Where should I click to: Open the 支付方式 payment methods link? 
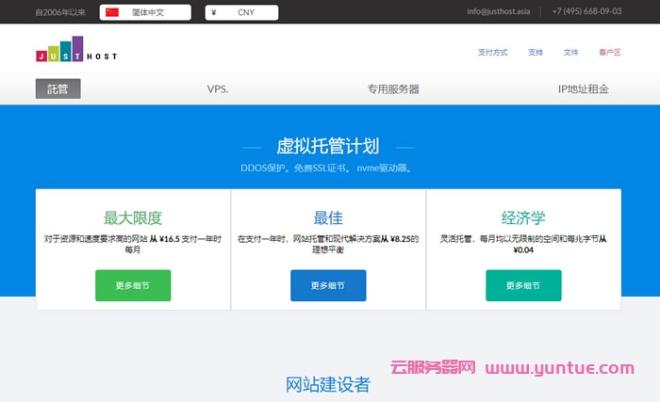pos(492,53)
